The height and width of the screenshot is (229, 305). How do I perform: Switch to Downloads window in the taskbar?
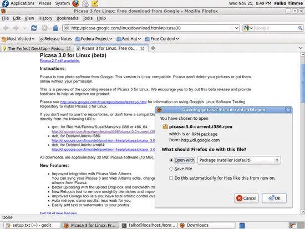(x=207, y=225)
